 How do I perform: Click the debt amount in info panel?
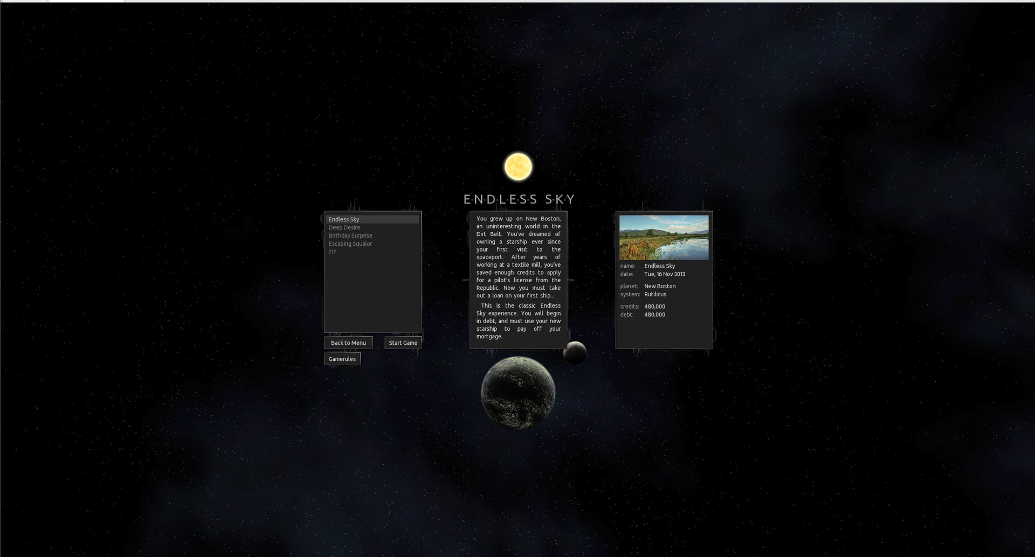pyautogui.click(x=654, y=315)
